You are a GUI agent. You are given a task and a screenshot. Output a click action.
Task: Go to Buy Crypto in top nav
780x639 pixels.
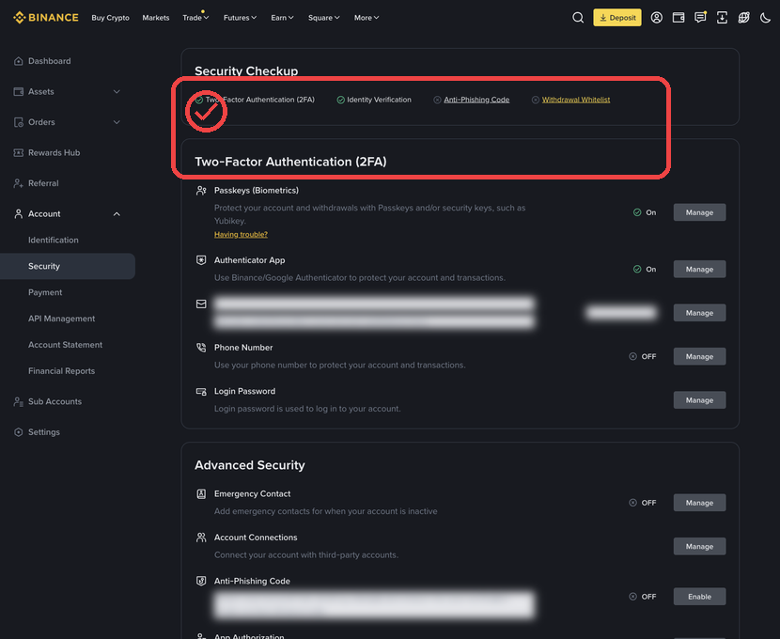pyautogui.click(x=111, y=18)
